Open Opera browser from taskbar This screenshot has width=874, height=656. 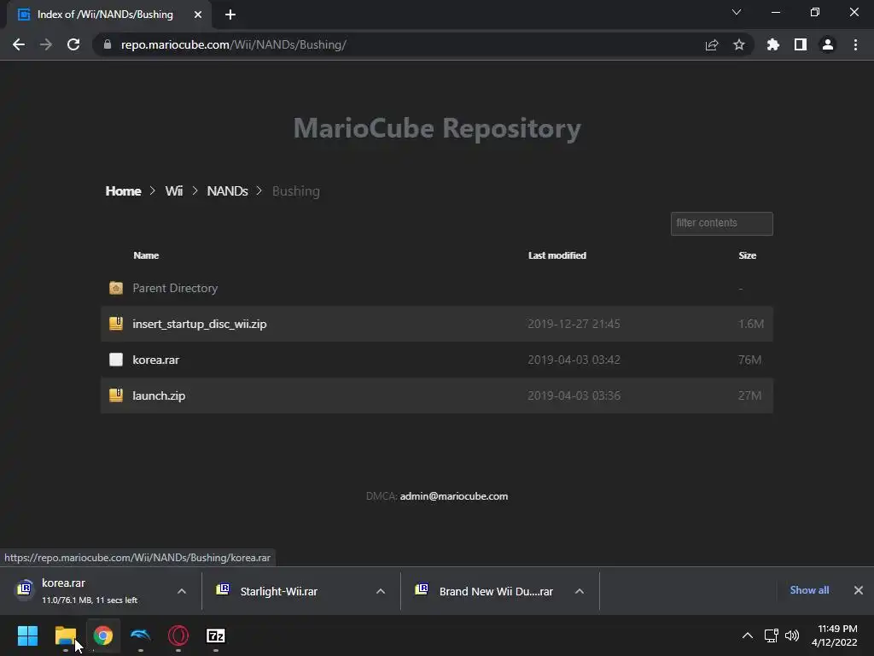(x=178, y=635)
